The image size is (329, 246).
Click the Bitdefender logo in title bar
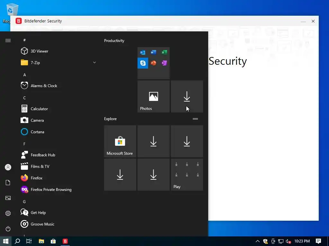click(19, 21)
